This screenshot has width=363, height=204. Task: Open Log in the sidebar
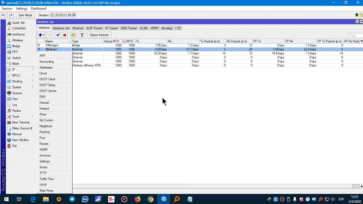[14, 105]
